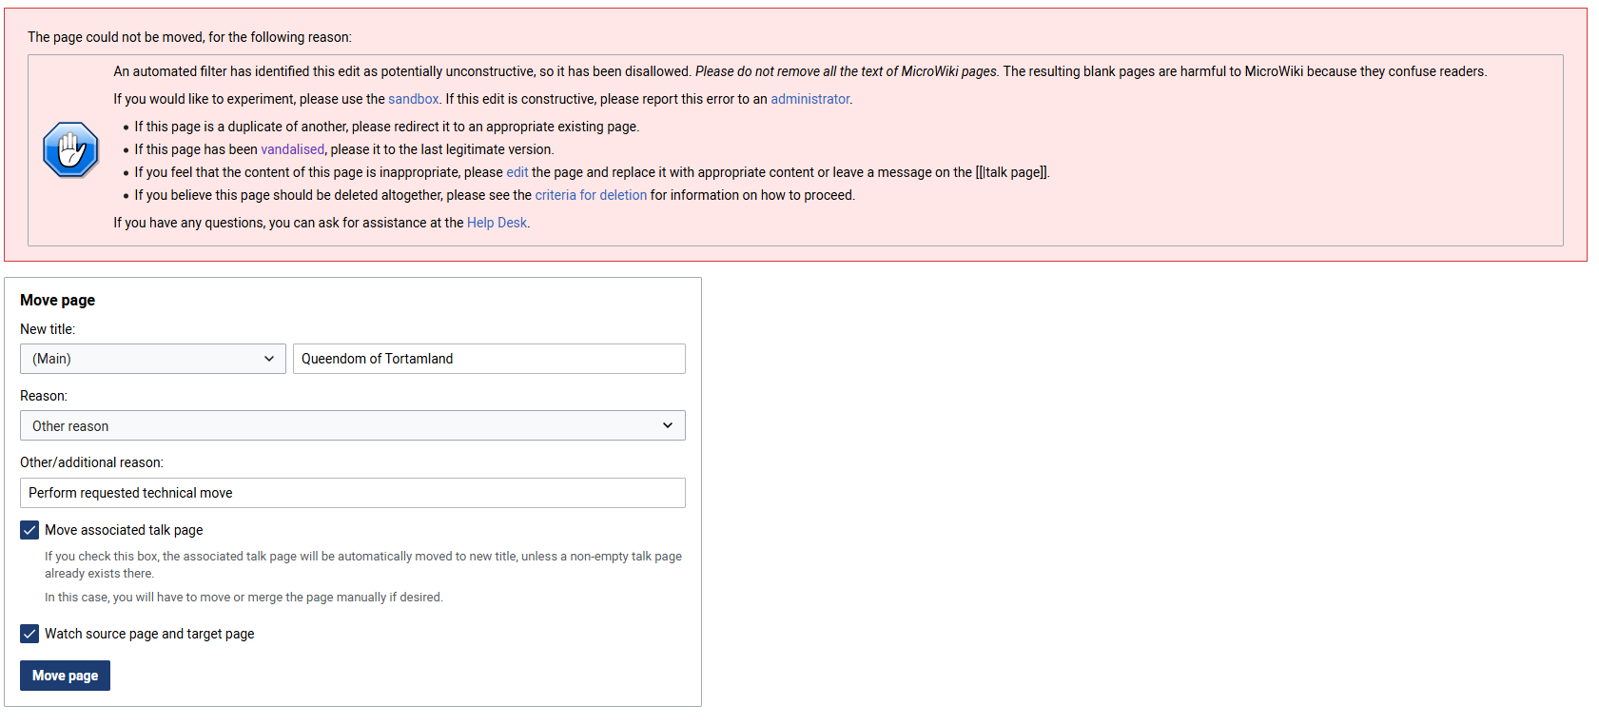The image size is (1599, 726).
Task: Click the 'Move page' form heading
Action: (57, 300)
